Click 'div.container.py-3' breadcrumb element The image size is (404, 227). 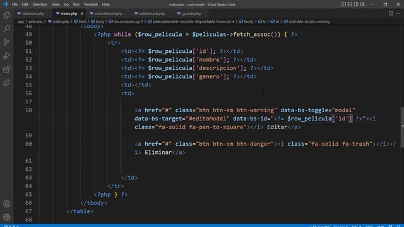pos(128,21)
